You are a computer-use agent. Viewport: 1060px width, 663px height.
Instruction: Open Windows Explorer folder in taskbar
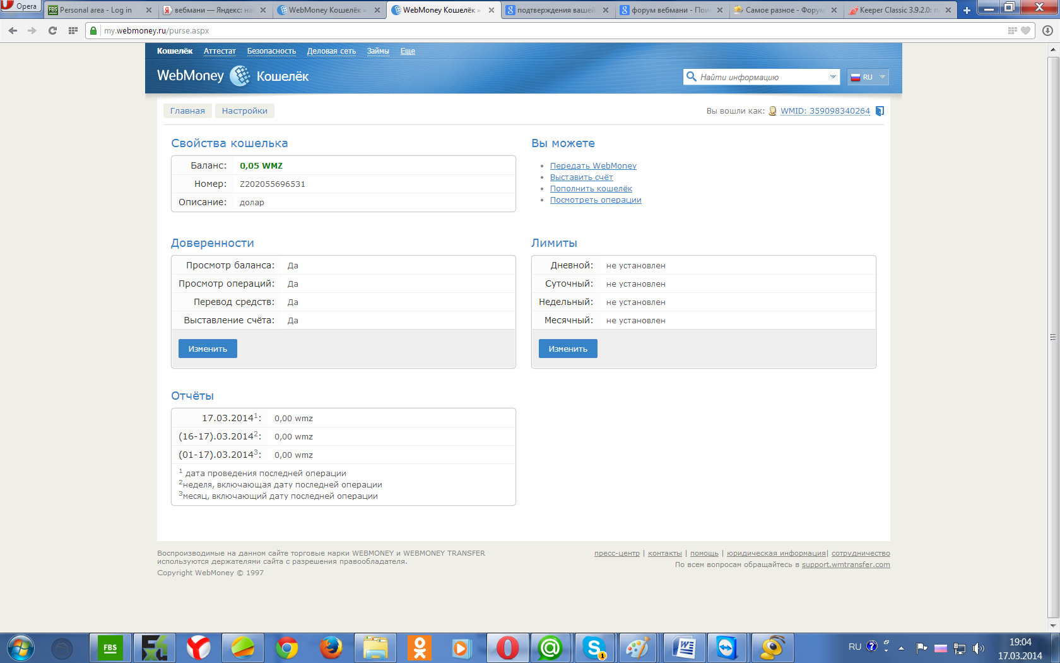pyautogui.click(x=375, y=648)
